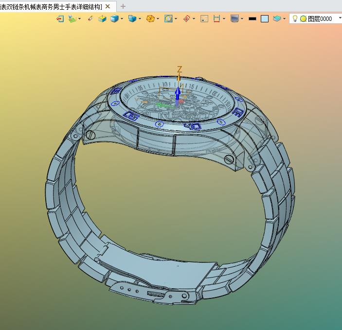Click the red dimension measure icon
Image resolution: width=342 pixels, height=330 pixels.
216,19
